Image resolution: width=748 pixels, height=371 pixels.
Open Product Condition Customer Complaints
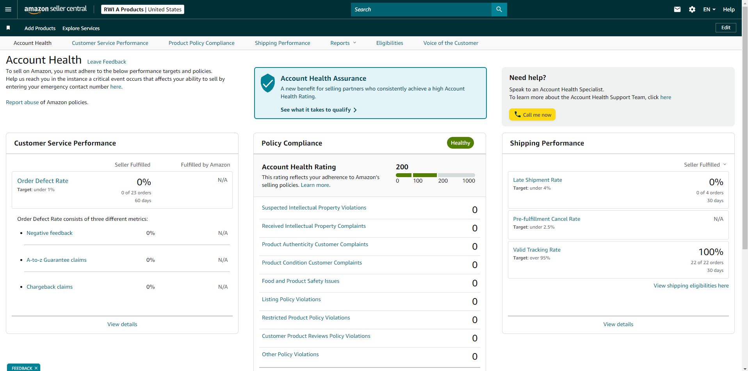coord(312,263)
